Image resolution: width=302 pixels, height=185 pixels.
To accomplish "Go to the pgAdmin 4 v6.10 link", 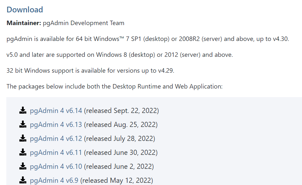I will (x=56, y=167).
